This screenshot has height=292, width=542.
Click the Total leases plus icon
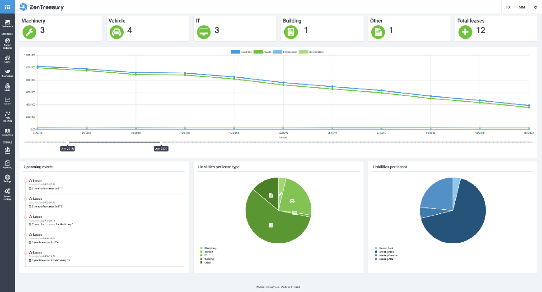466,32
